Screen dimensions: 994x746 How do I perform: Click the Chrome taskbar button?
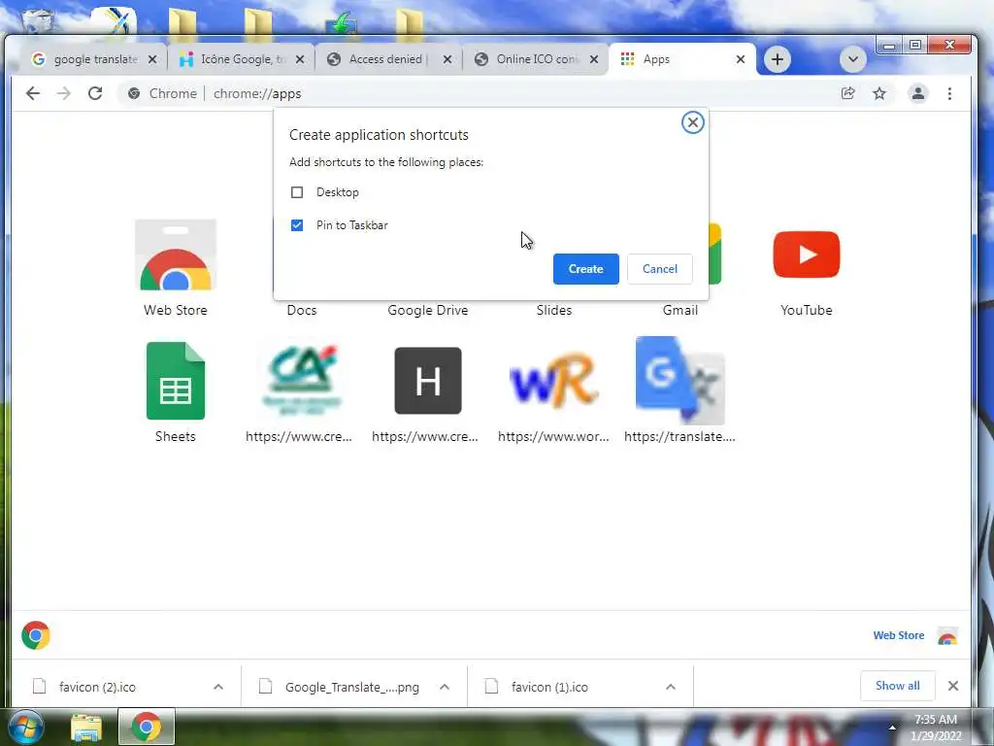(147, 727)
